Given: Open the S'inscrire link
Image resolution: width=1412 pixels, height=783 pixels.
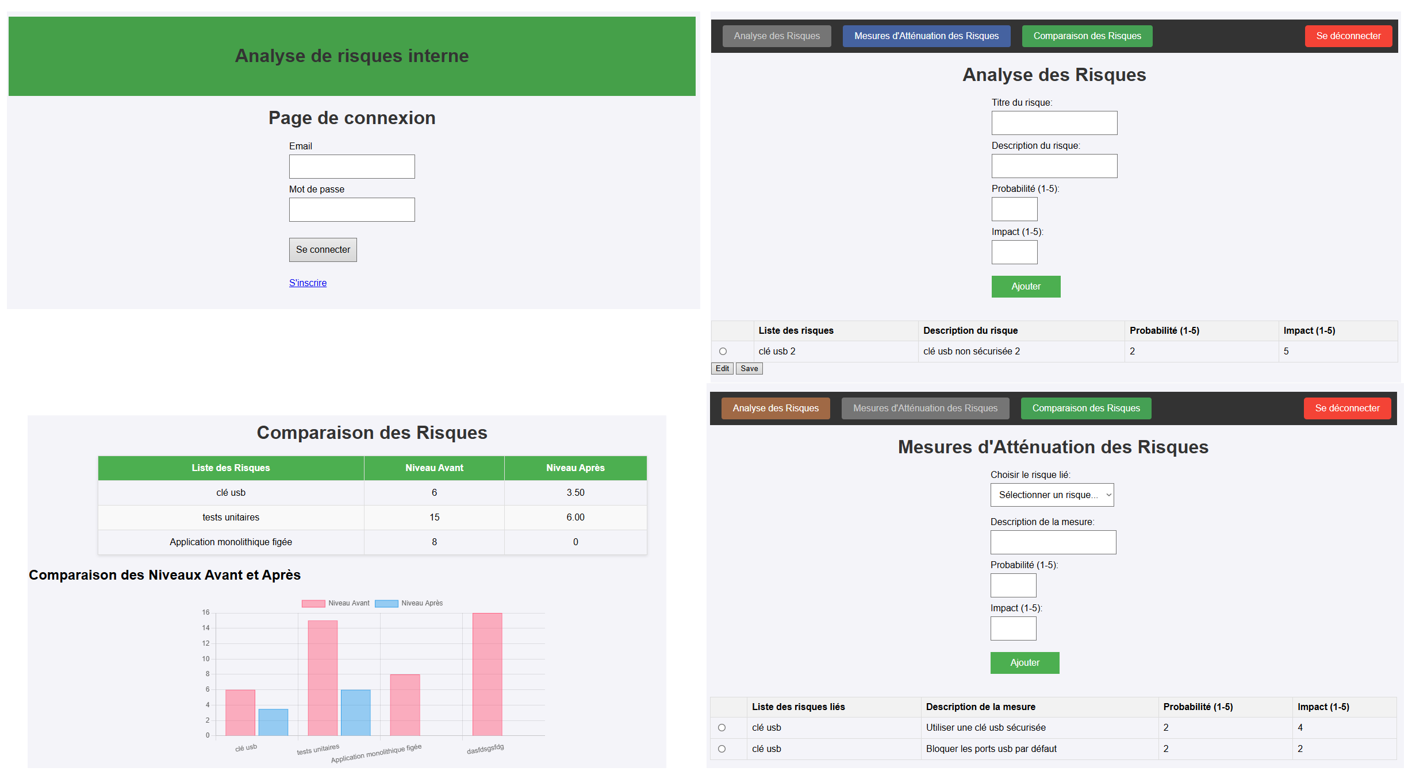Looking at the screenshot, I should 308,283.
